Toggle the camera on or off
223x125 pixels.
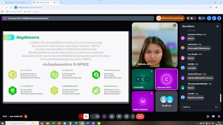click(97, 116)
